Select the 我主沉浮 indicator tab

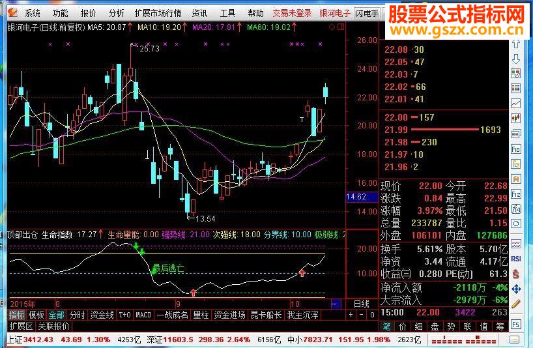click(302, 315)
